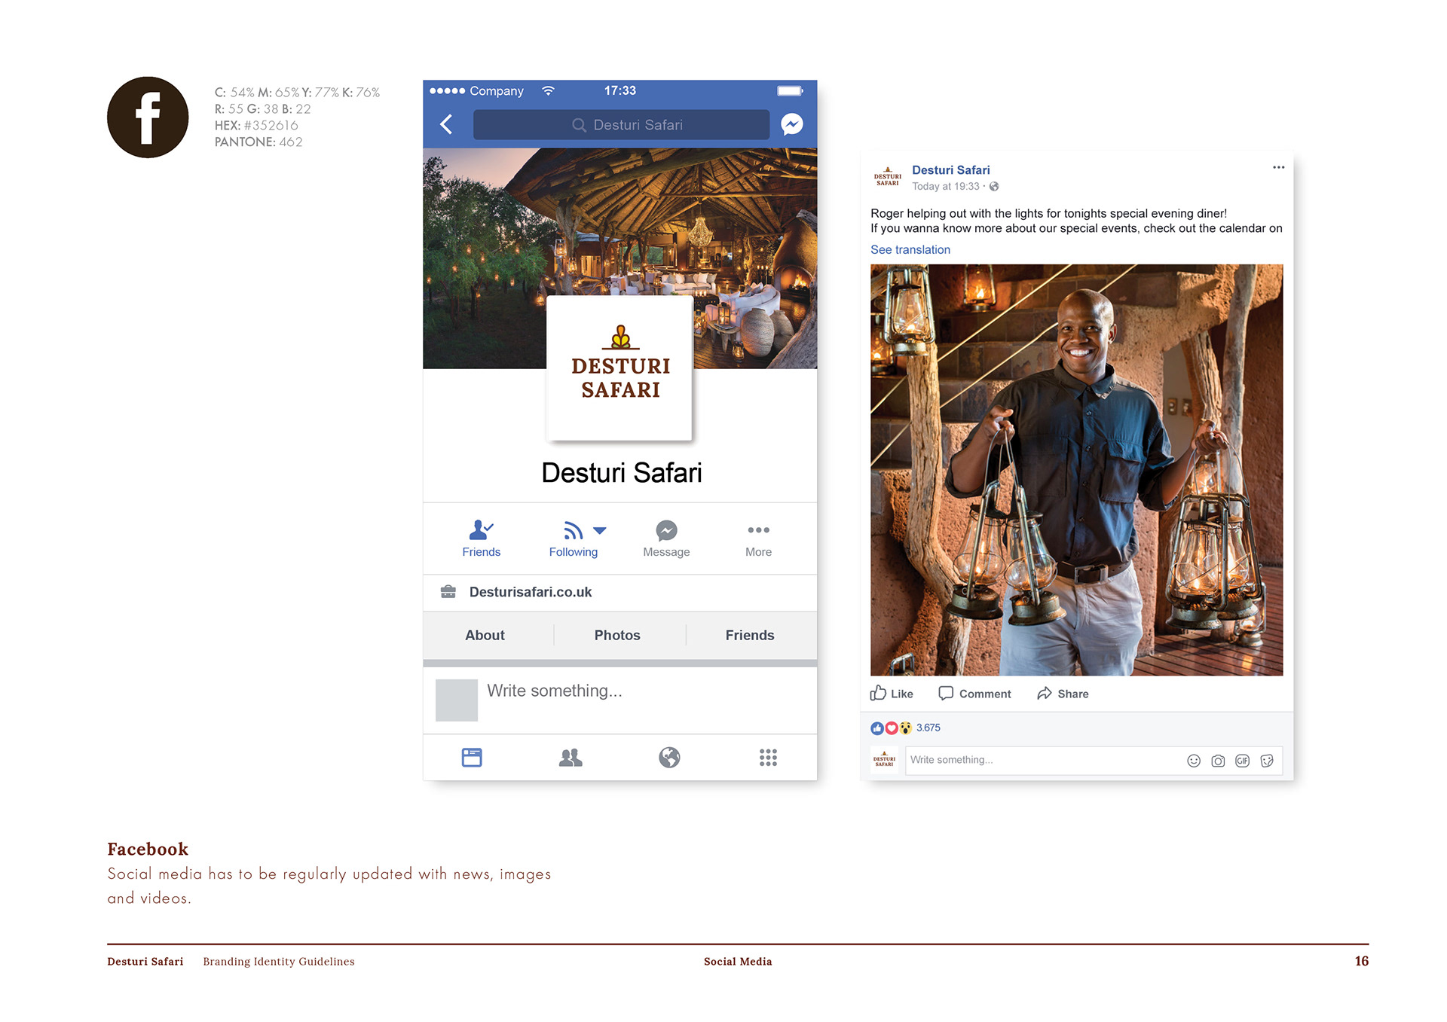Click the Desturi Safari page title on phone
Screen dimensions: 1447x1022
pos(622,473)
